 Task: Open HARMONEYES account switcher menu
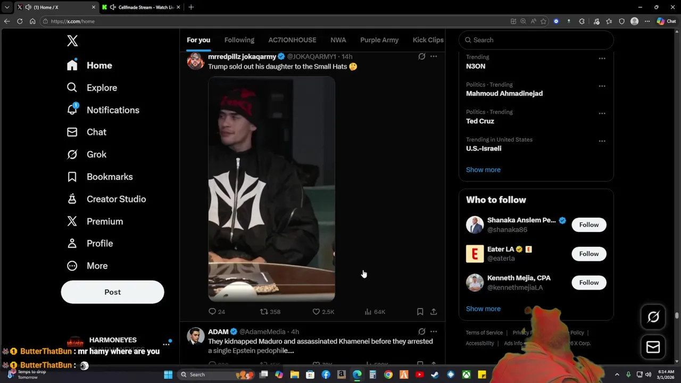coord(166,344)
